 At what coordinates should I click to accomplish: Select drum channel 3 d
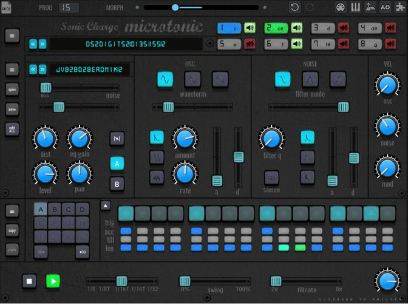(323, 28)
